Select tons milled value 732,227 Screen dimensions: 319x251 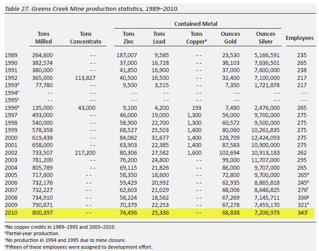pyautogui.click(x=42, y=190)
